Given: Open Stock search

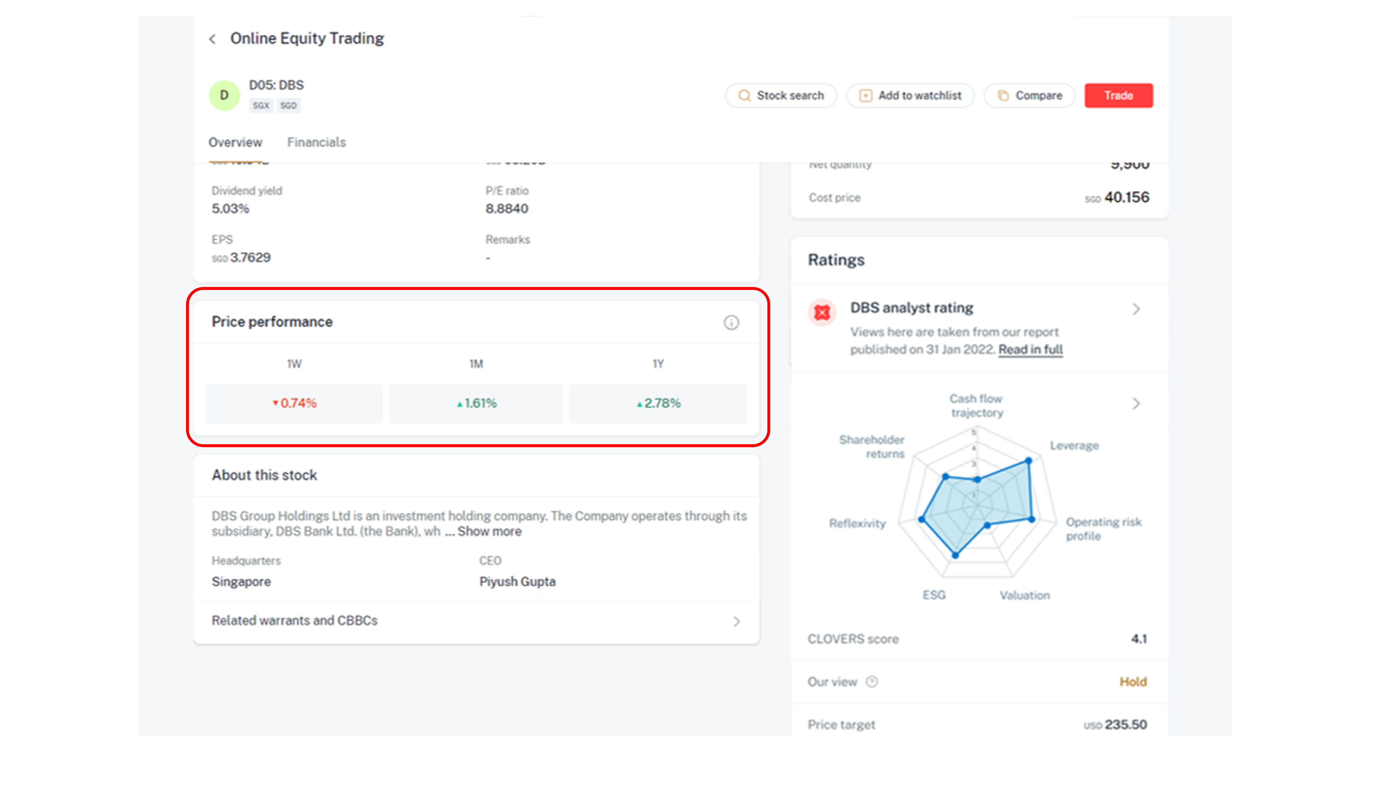Looking at the screenshot, I should tap(781, 96).
